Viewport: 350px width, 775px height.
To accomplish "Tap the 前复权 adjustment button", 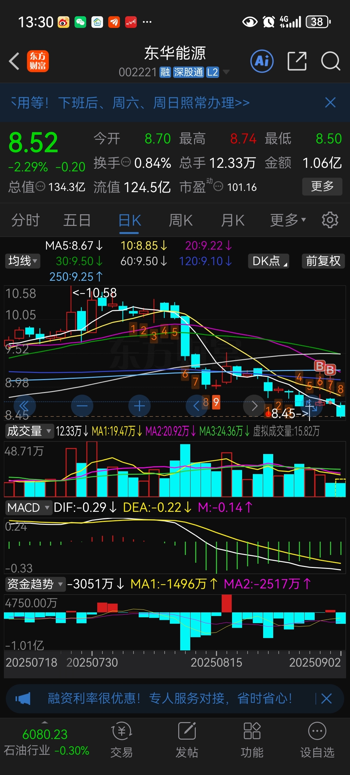I will 323,261.
